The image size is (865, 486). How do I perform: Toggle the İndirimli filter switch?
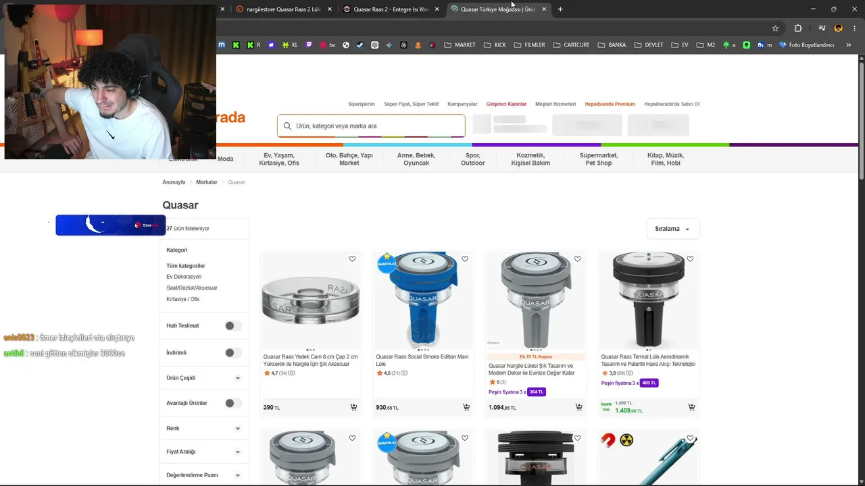tap(233, 353)
